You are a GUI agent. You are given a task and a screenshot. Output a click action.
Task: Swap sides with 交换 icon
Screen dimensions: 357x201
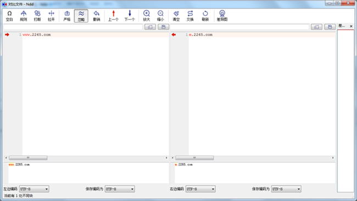tap(190, 16)
